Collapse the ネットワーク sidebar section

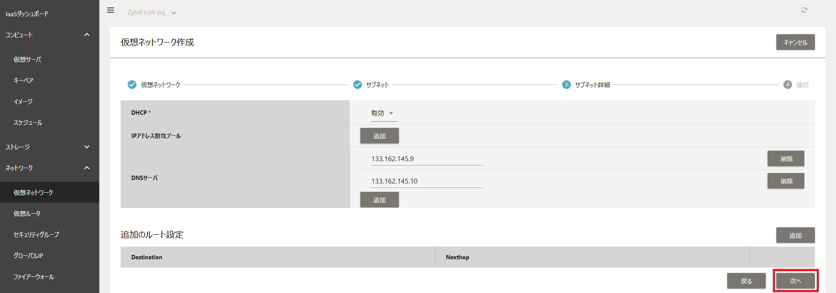[x=87, y=168]
